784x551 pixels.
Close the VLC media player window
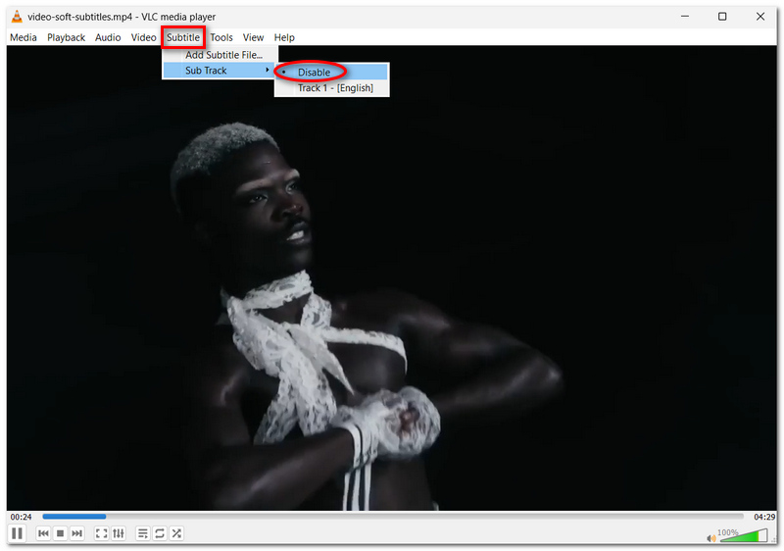760,17
